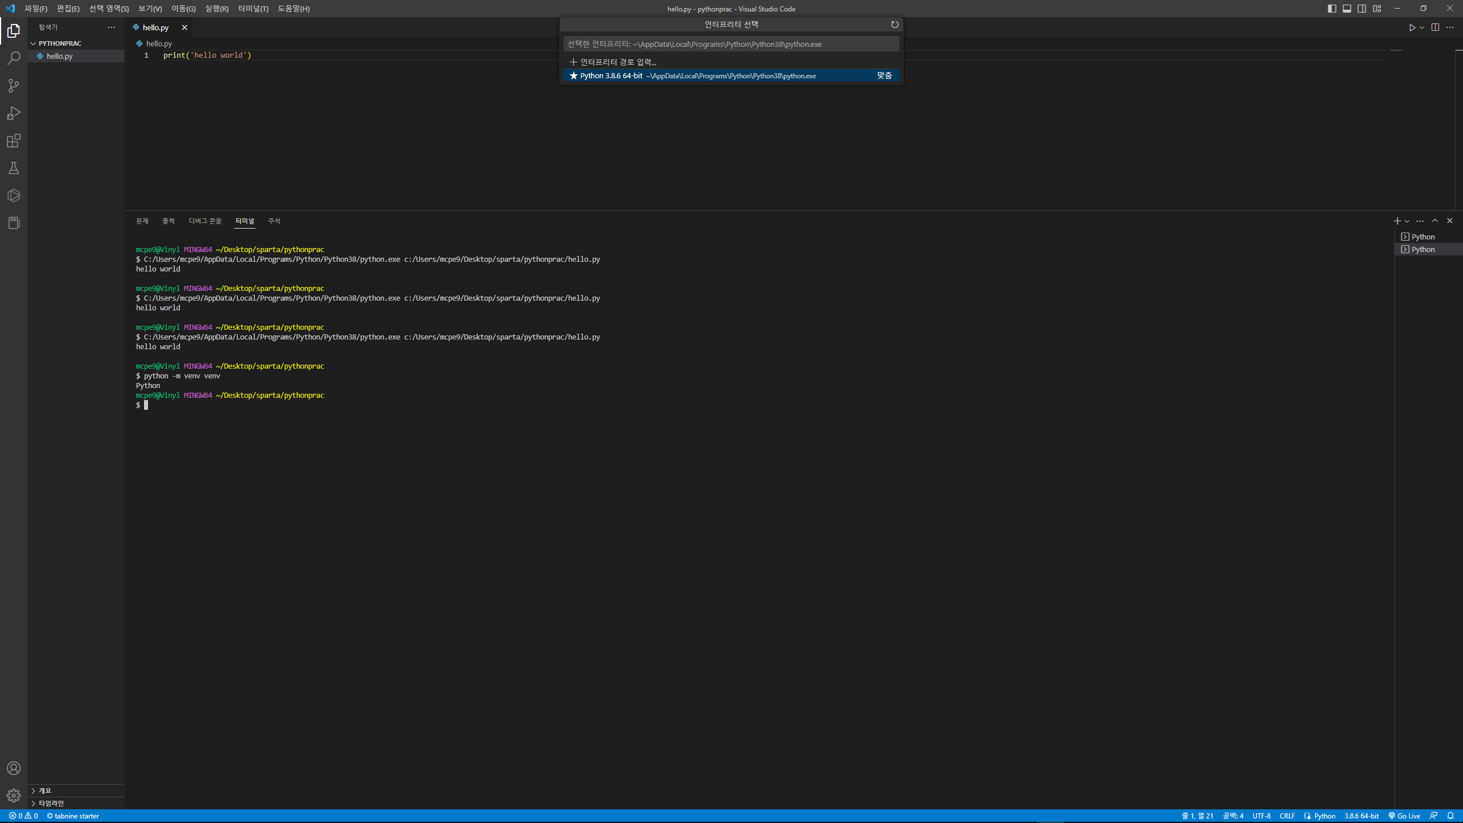This screenshot has height=823, width=1463.
Task: Open the customize layout button
Action: [1377, 9]
